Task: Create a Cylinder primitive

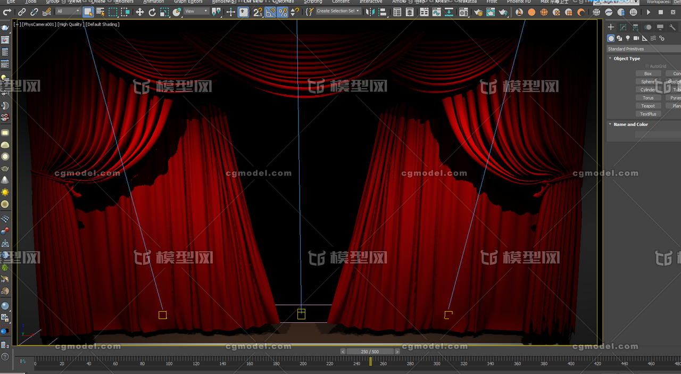Action: 647,90
